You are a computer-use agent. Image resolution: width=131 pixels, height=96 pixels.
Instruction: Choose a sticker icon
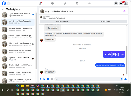48,79
